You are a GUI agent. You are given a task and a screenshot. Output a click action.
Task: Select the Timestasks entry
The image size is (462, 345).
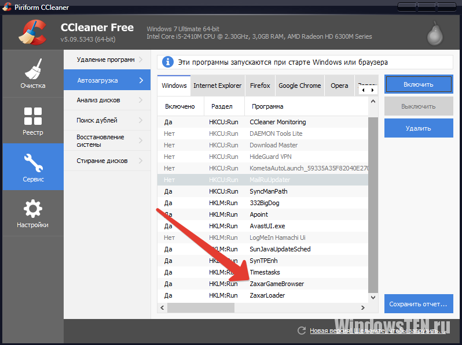click(x=263, y=272)
